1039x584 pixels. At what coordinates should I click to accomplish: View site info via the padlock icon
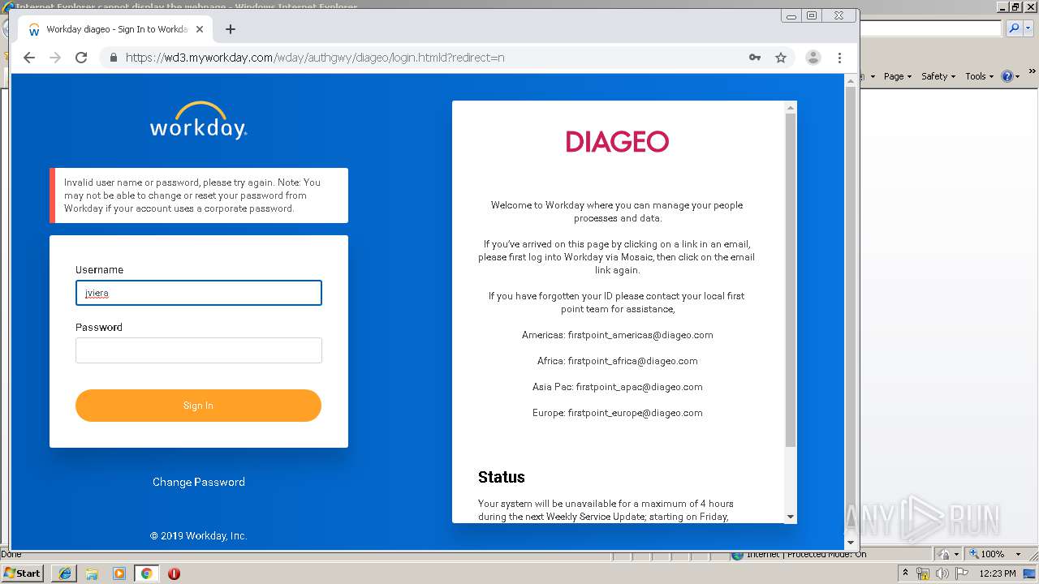tap(114, 58)
